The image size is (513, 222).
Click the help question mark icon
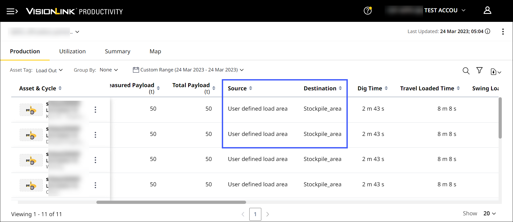pos(368,11)
